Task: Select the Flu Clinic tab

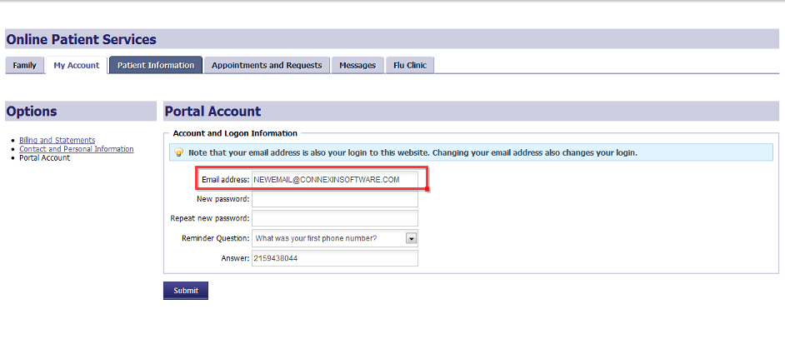Action: point(410,65)
